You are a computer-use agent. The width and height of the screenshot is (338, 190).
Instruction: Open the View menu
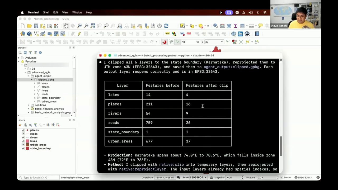[65, 12]
